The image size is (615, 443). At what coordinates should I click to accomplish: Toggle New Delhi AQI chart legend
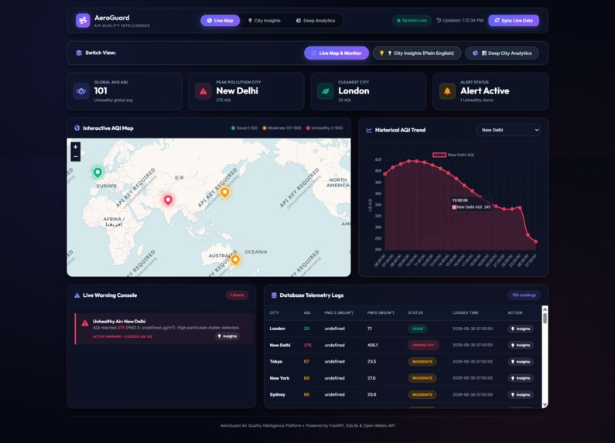(x=453, y=155)
